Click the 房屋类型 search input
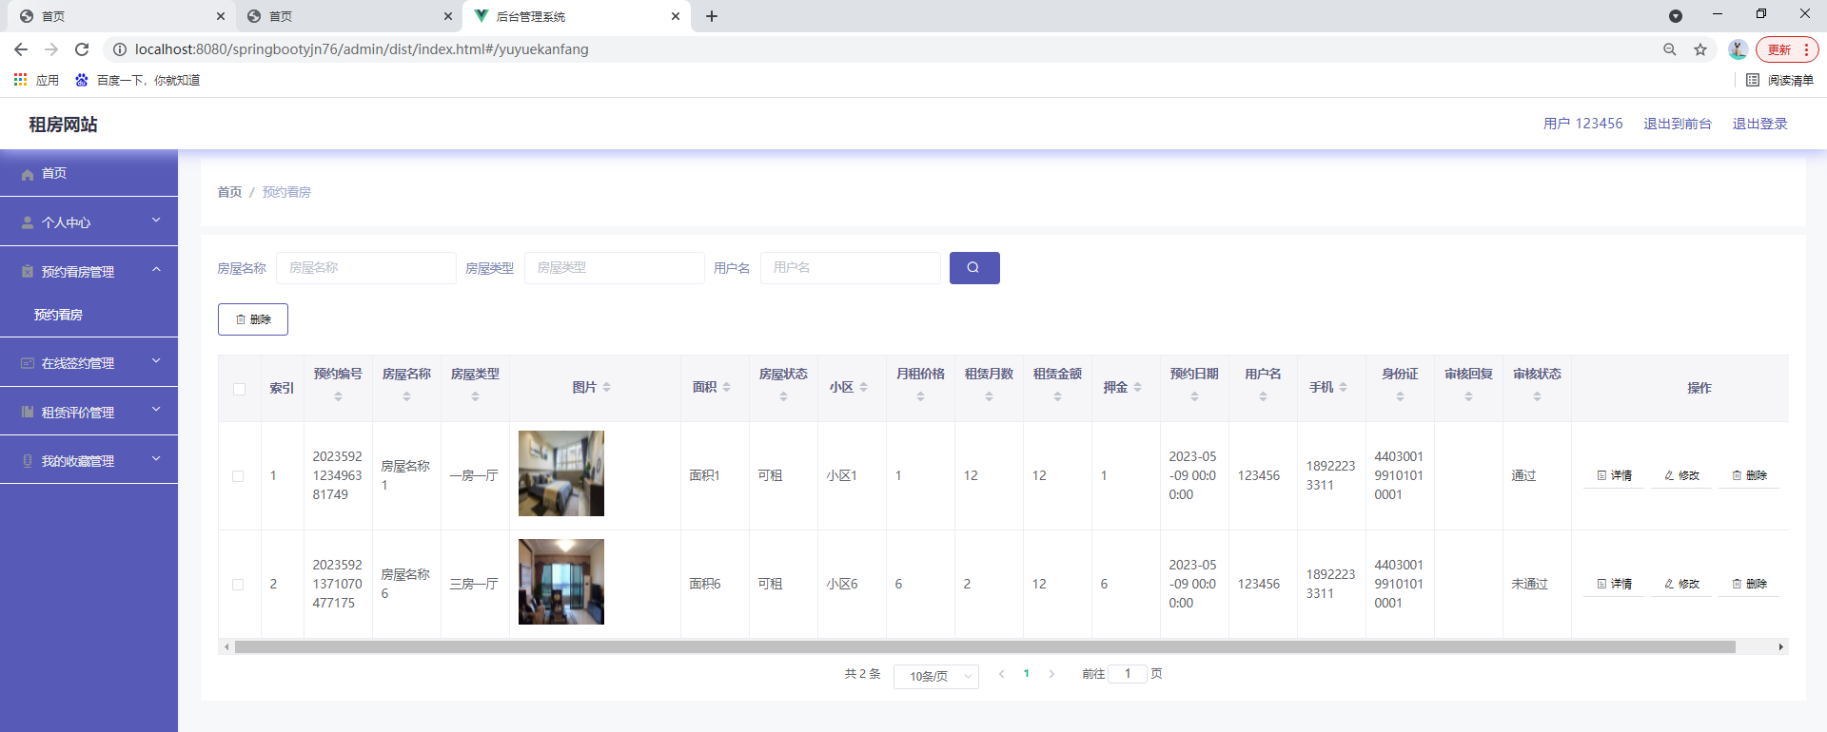 point(614,268)
